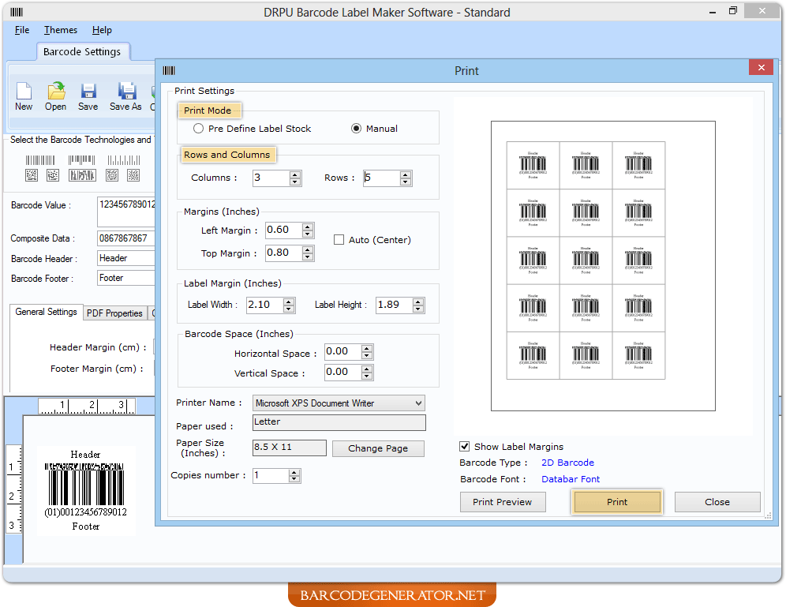This screenshot has width=786, height=607.
Task: Select the Save As icon
Action: [x=125, y=95]
